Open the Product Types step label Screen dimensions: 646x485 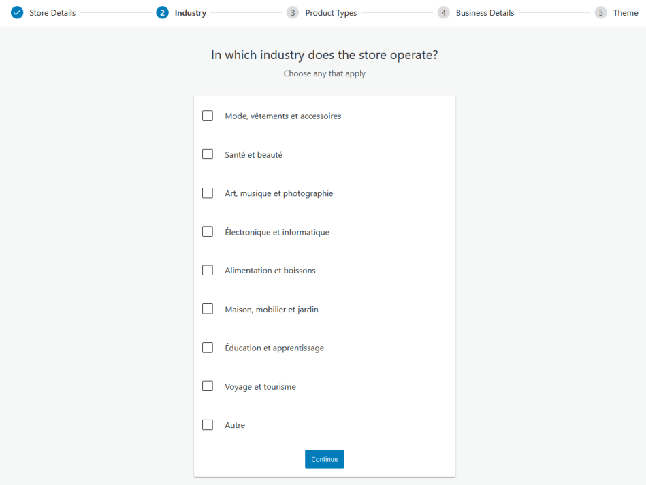pyautogui.click(x=331, y=13)
